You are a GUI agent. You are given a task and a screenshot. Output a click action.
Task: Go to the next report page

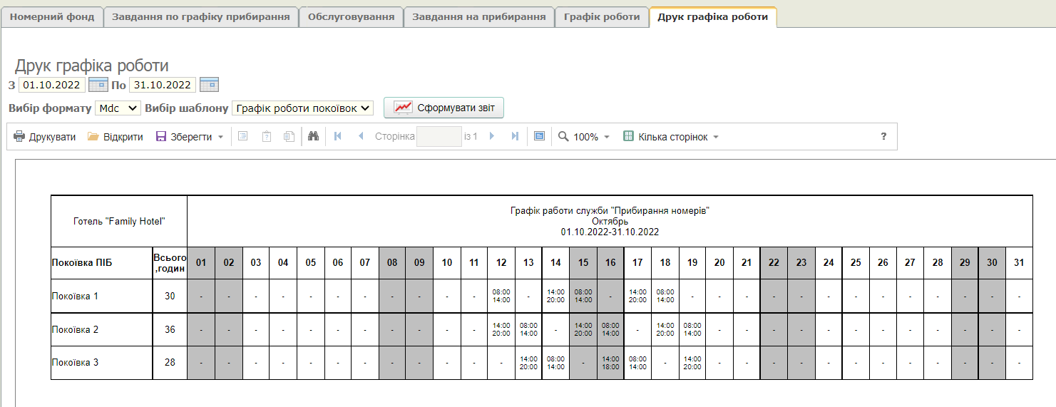tap(491, 137)
